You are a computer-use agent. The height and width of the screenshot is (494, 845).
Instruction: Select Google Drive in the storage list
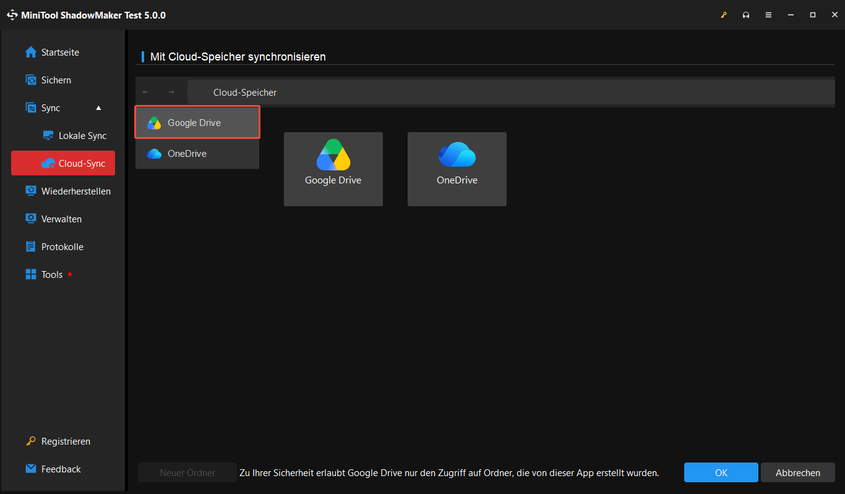(x=197, y=122)
